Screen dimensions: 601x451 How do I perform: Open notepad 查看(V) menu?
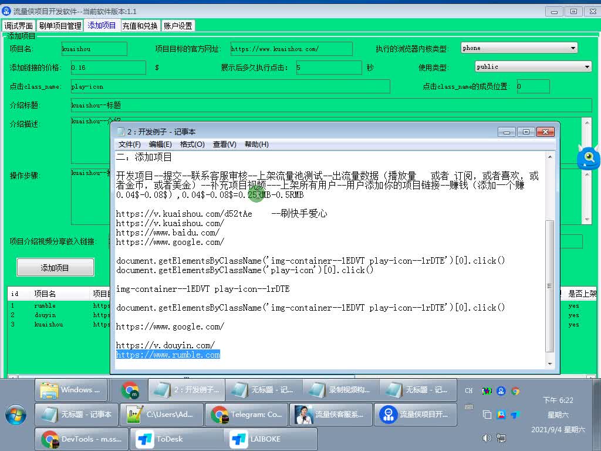[225, 144]
